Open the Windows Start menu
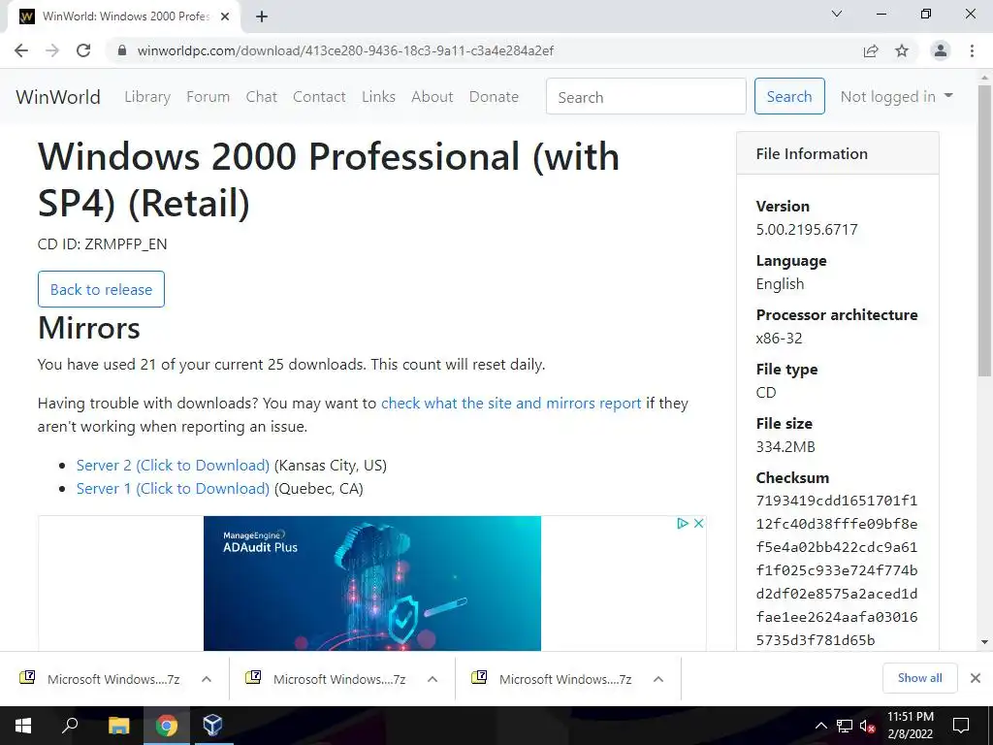This screenshot has width=993, height=745. (x=23, y=726)
